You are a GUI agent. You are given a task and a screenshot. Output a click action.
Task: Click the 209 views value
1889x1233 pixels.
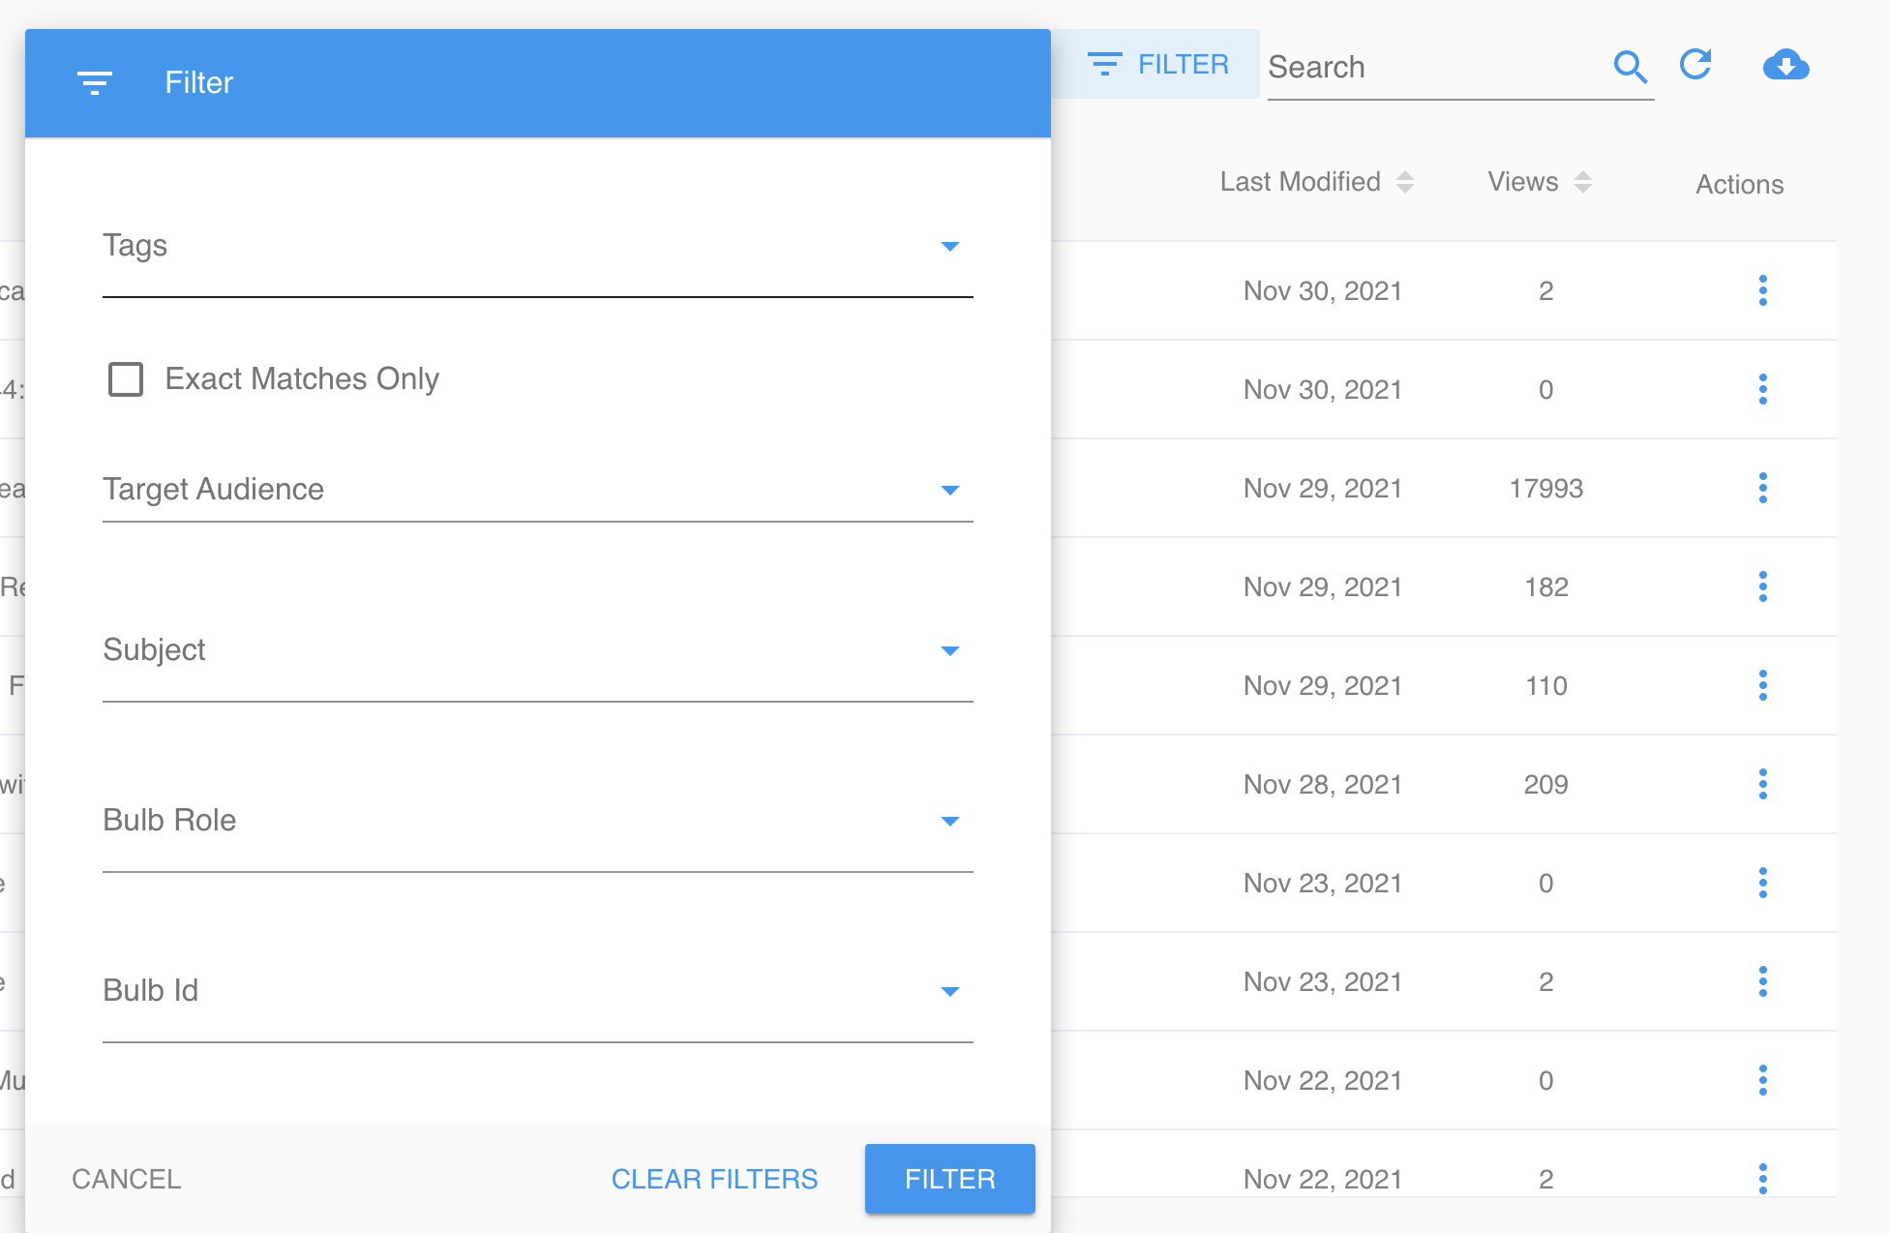point(1546,784)
